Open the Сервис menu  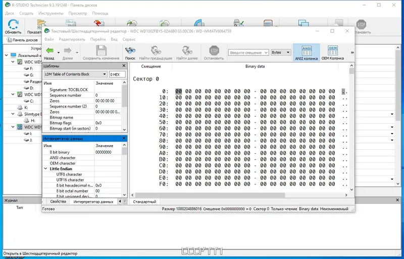coord(129,39)
